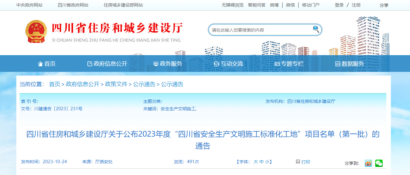Open 微博 link in top bar
This screenshot has width=410, height=175.
click(x=274, y=5)
